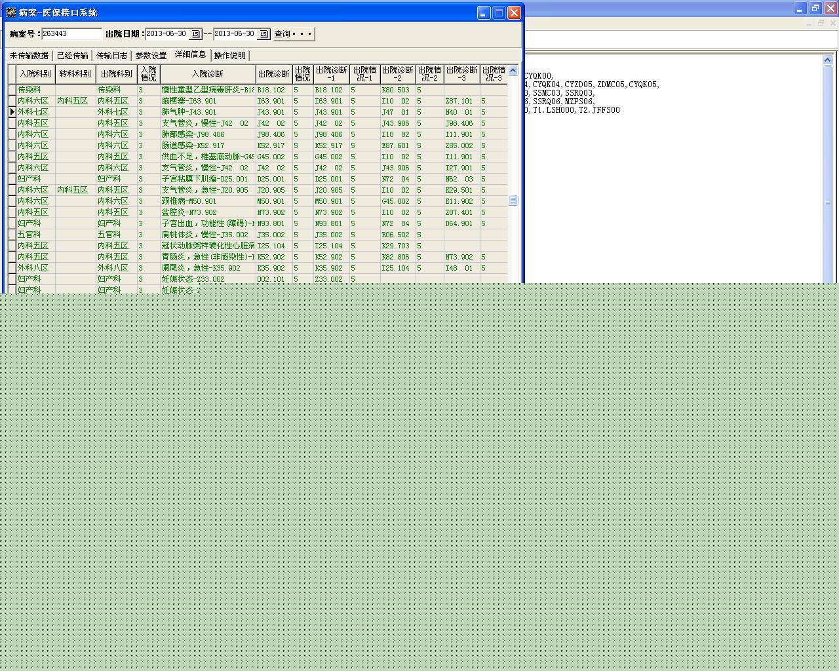Screen dimensions: 839x671
Task: Open the calendar picker for the start discharge date
Action: coord(195,34)
